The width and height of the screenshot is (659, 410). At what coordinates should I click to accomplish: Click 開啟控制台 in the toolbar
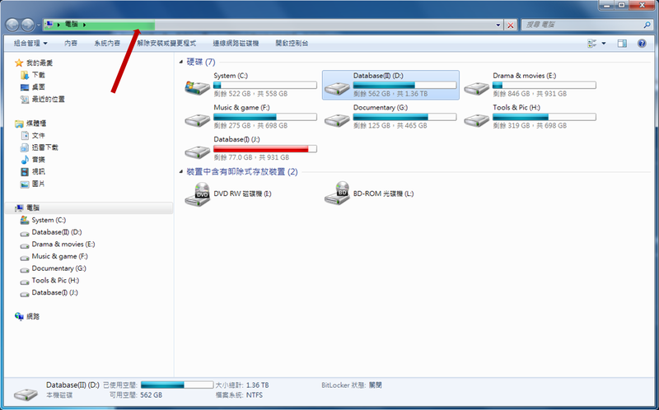click(292, 44)
